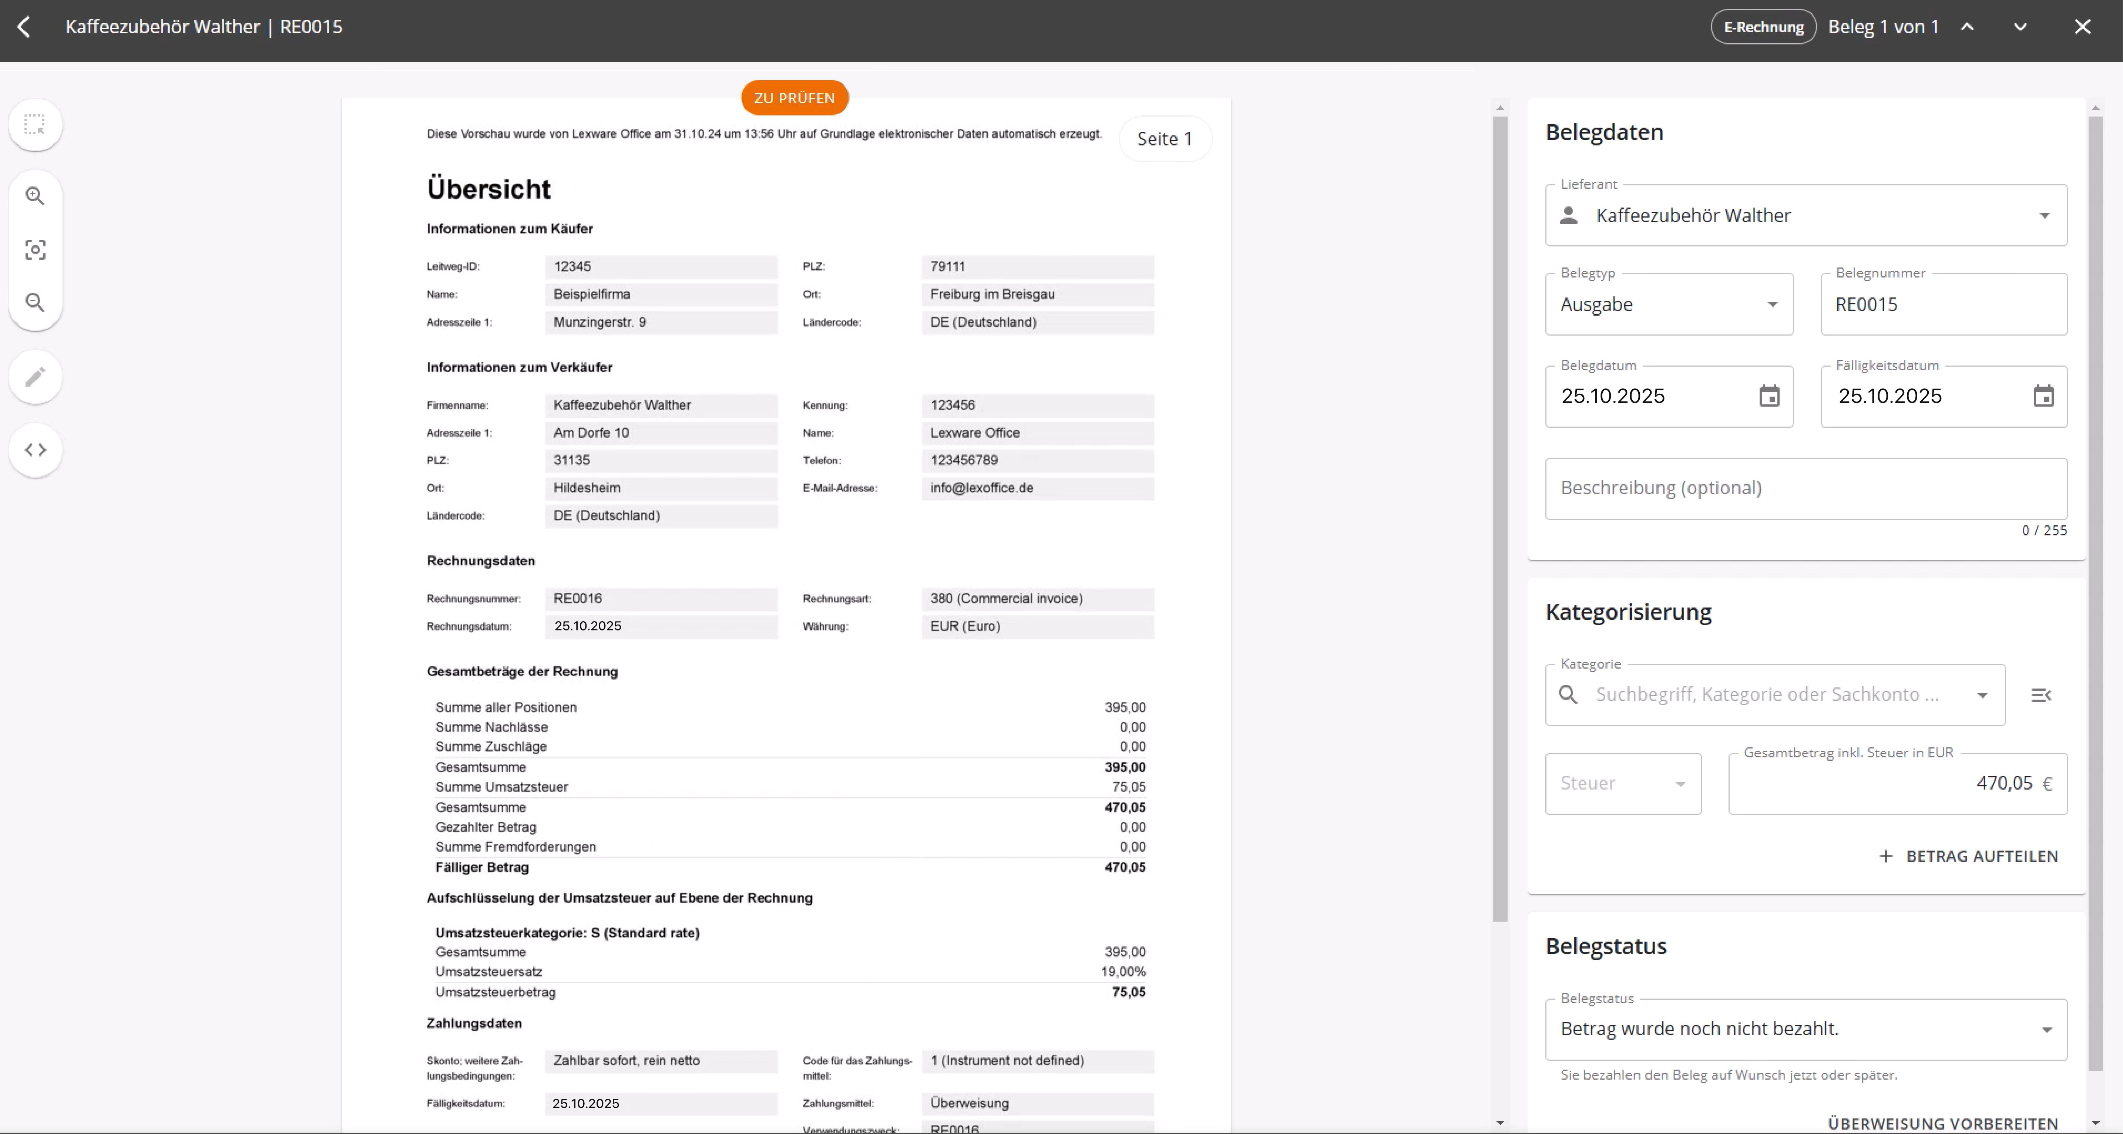Click Überweisung vorbereiten
Screen dimensions: 2123x1134
pyautogui.click(x=1942, y=1123)
